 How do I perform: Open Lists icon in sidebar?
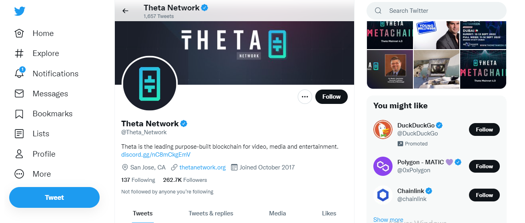[19, 134]
